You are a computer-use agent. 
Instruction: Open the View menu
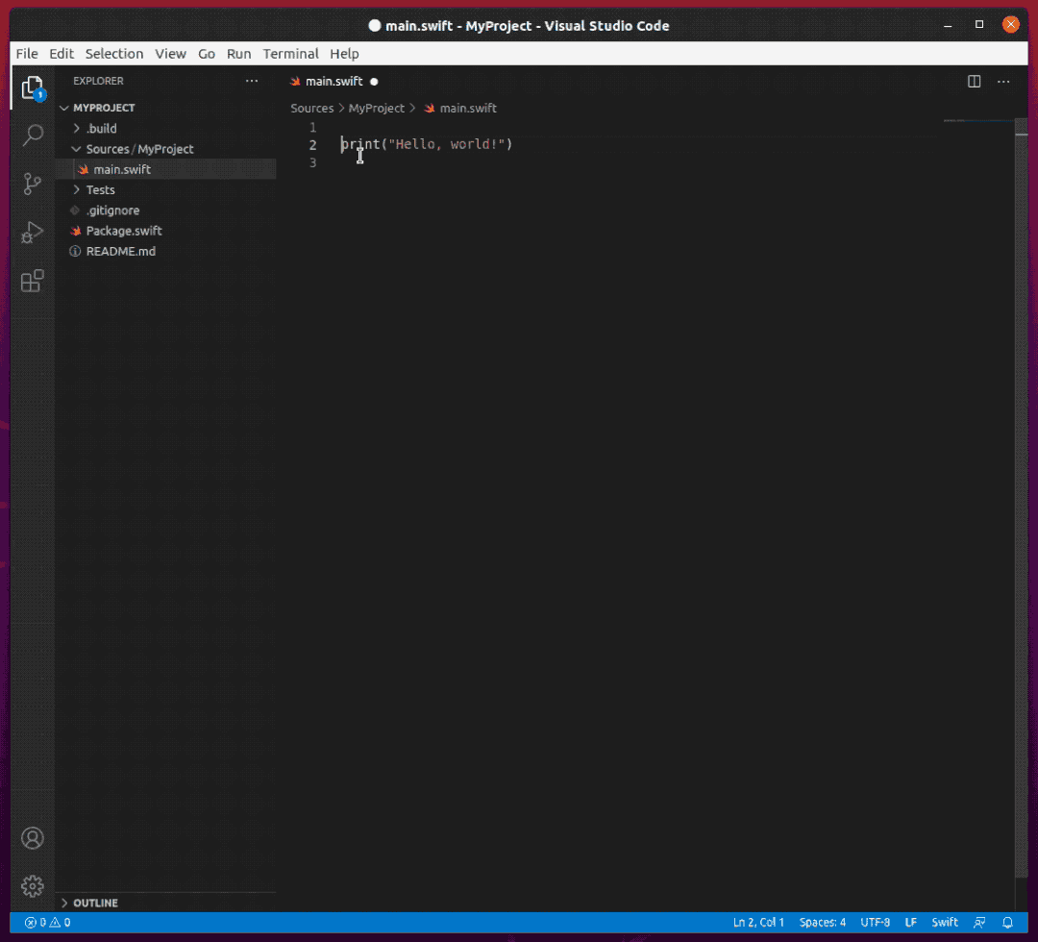point(170,54)
